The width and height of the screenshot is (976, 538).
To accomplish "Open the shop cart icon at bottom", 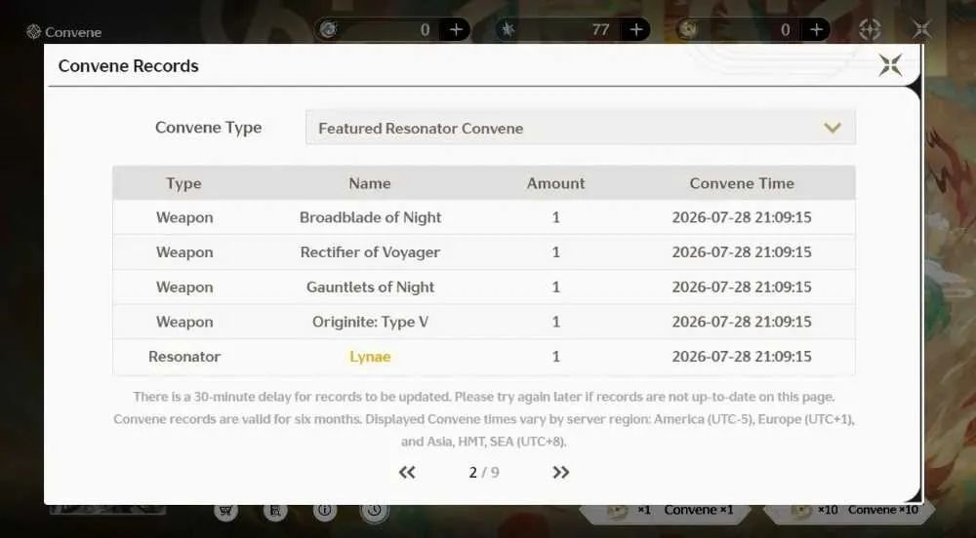I will [x=226, y=511].
